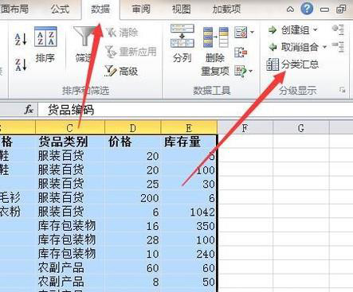Click the blue Help question mark icon
The width and height of the screenshot is (353, 292).
pos(307,9)
